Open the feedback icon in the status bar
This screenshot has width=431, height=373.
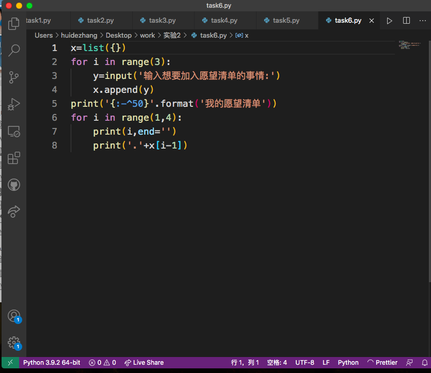pyautogui.click(x=409, y=363)
